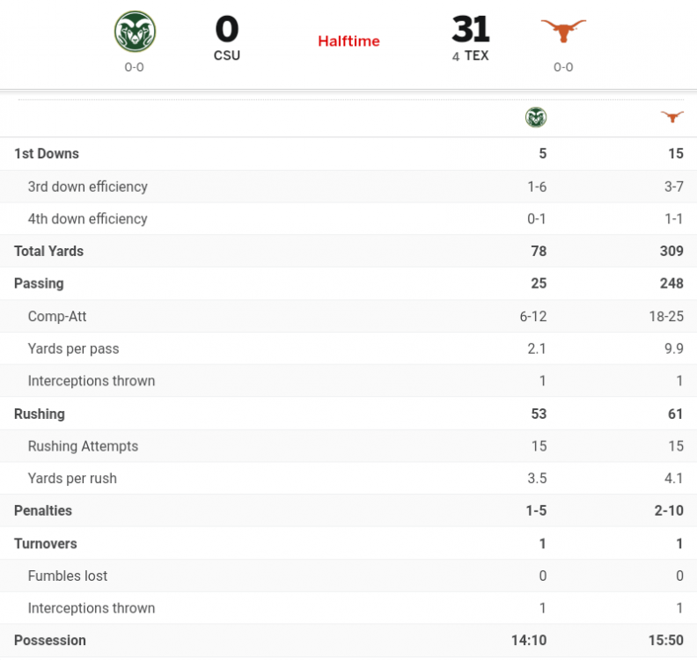Click the Passing stat row label

coord(39,284)
